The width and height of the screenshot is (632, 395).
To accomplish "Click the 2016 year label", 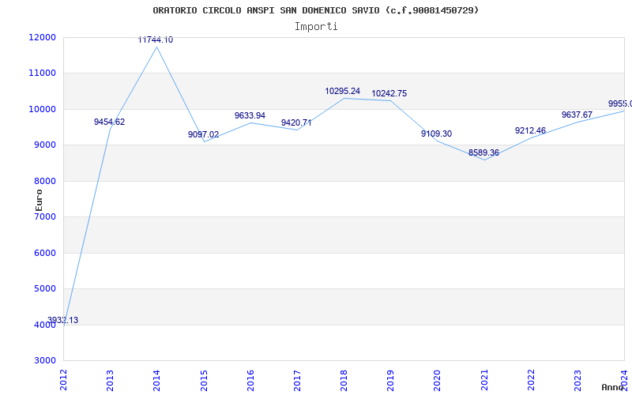I will pos(250,380).
